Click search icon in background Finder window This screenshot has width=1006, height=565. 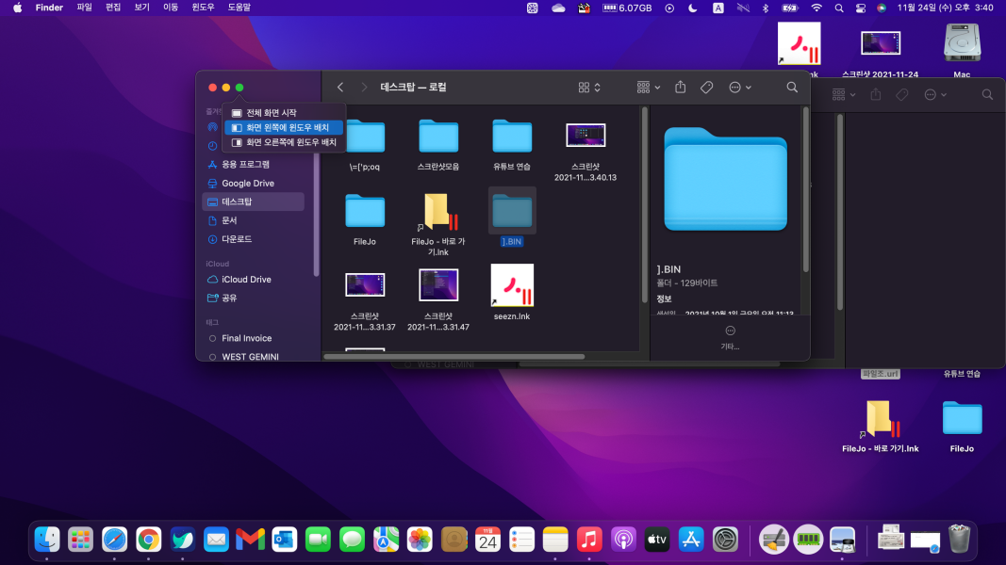(x=987, y=95)
